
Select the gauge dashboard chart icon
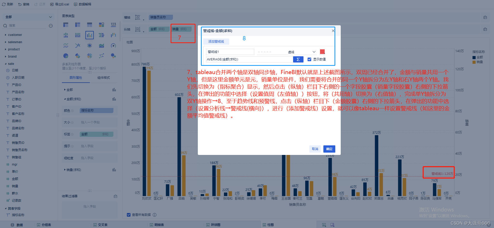pos(113,45)
